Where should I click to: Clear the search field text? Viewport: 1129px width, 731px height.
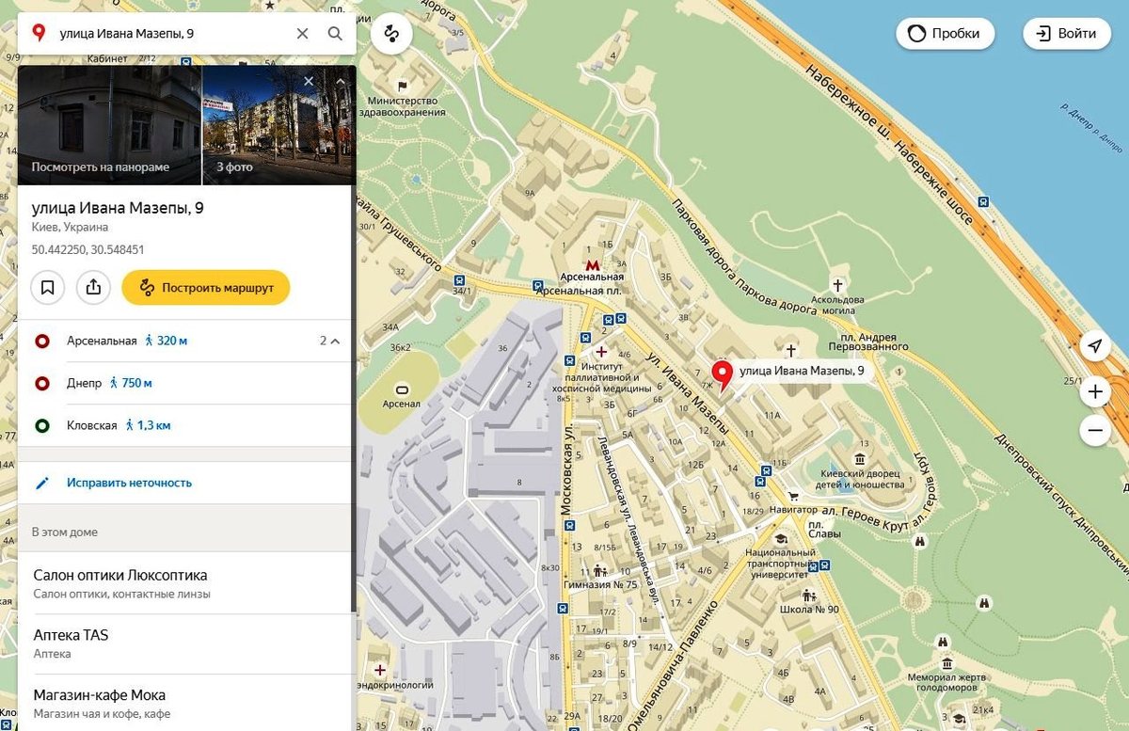click(302, 34)
